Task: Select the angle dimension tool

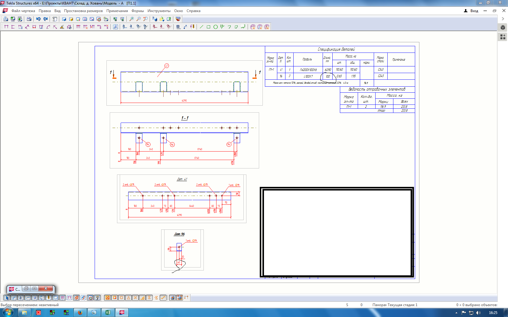Action: click(62, 27)
